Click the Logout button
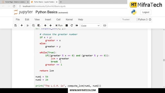165x93 pixels. point(146,12)
